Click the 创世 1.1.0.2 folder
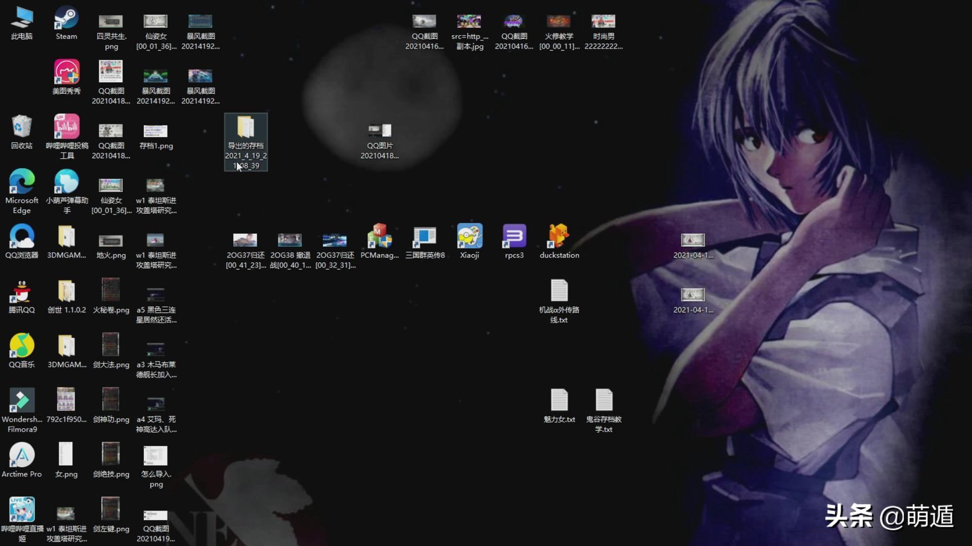972x546 pixels. point(66,292)
